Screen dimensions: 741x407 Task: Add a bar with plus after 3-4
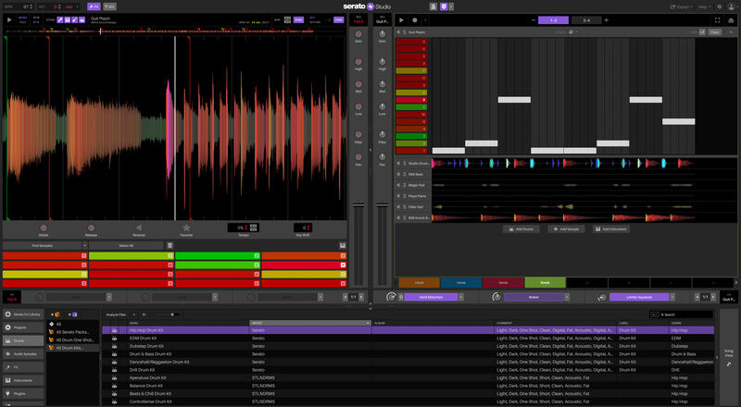[x=607, y=20]
